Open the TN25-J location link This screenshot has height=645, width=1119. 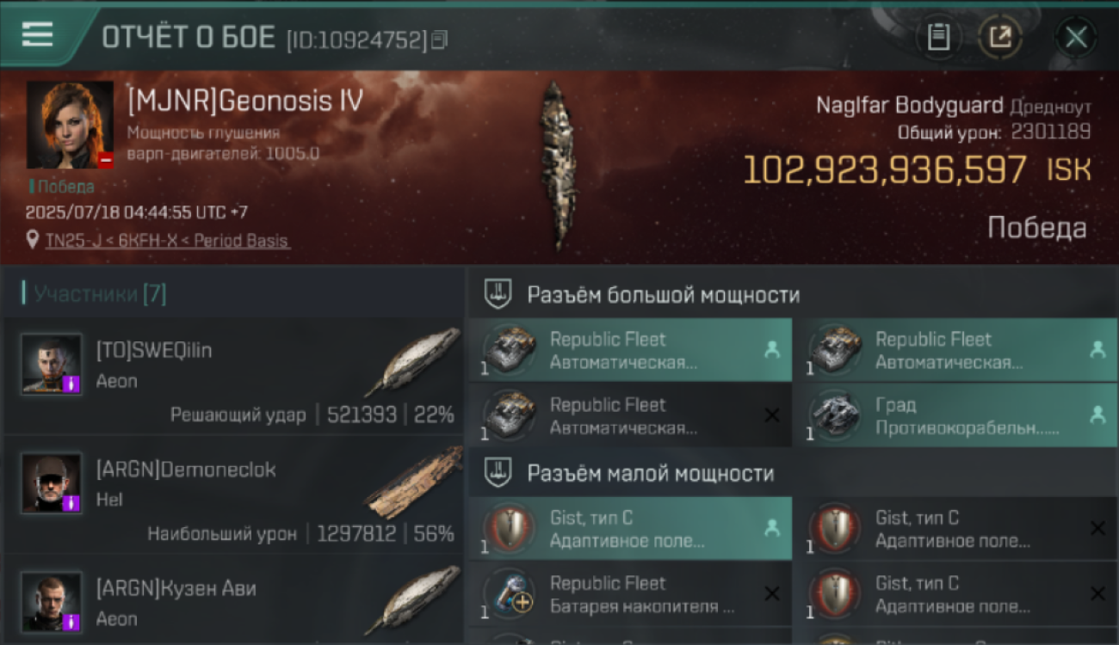tap(167, 241)
